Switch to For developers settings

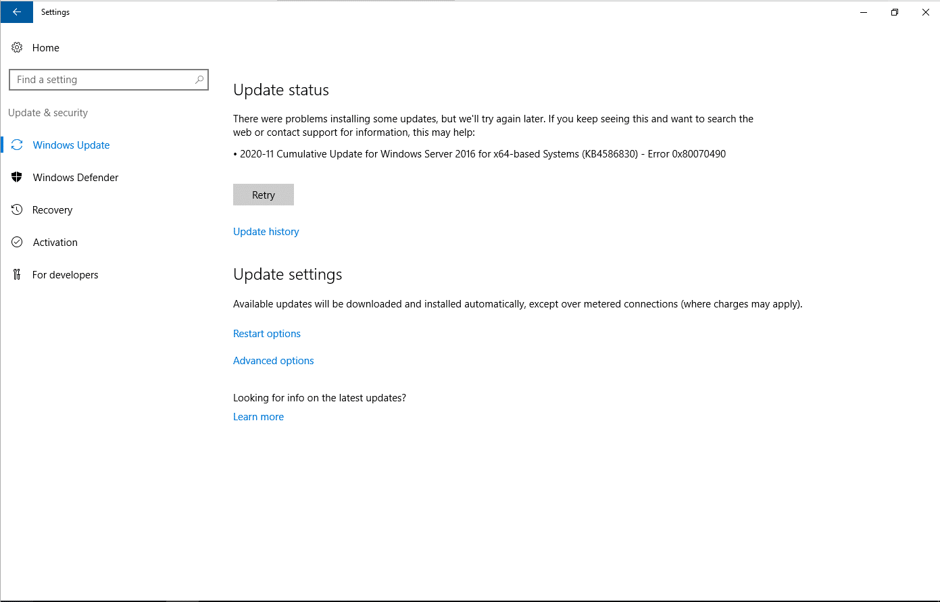click(66, 275)
